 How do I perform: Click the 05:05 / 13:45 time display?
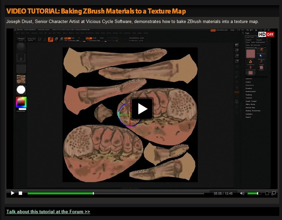coord(223,193)
